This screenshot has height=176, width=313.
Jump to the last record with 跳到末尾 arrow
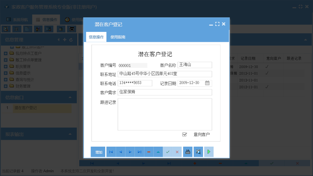point(139,152)
